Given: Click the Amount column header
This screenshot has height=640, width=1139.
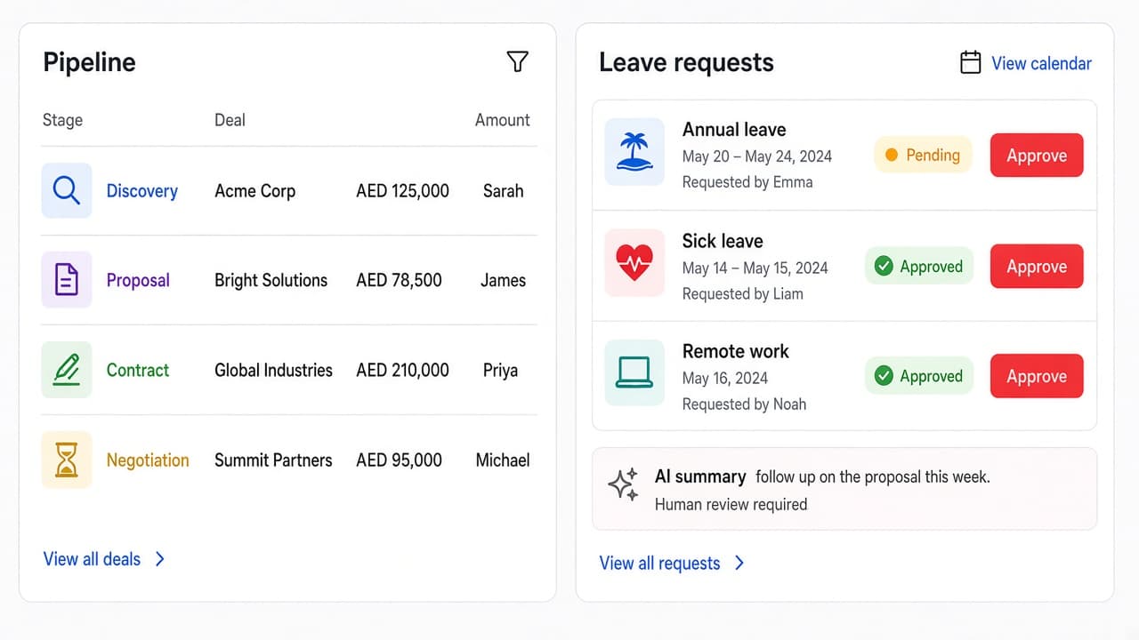Looking at the screenshot, I should (503, 120).
